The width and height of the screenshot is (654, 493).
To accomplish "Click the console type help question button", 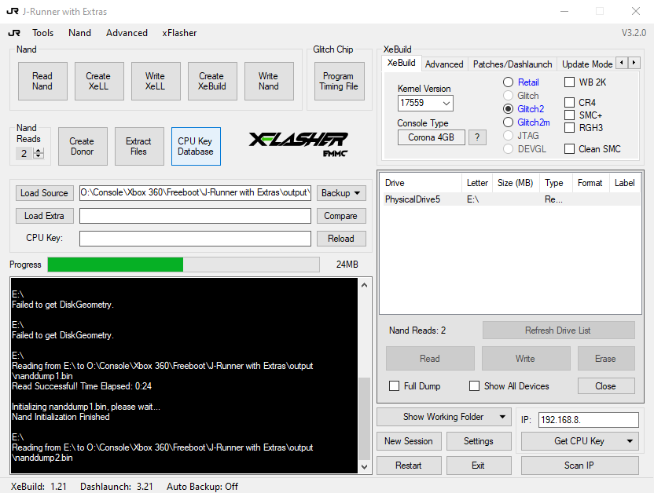I will pyautogui.click(x=477, y=137).
